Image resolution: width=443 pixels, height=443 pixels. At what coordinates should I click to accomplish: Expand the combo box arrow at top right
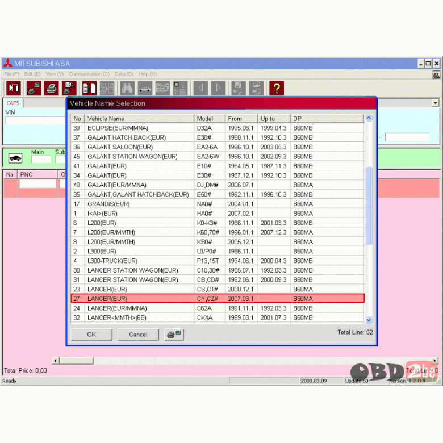[x=436, y=103]
